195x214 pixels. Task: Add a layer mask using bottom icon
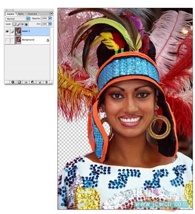[x=19, y=82]
